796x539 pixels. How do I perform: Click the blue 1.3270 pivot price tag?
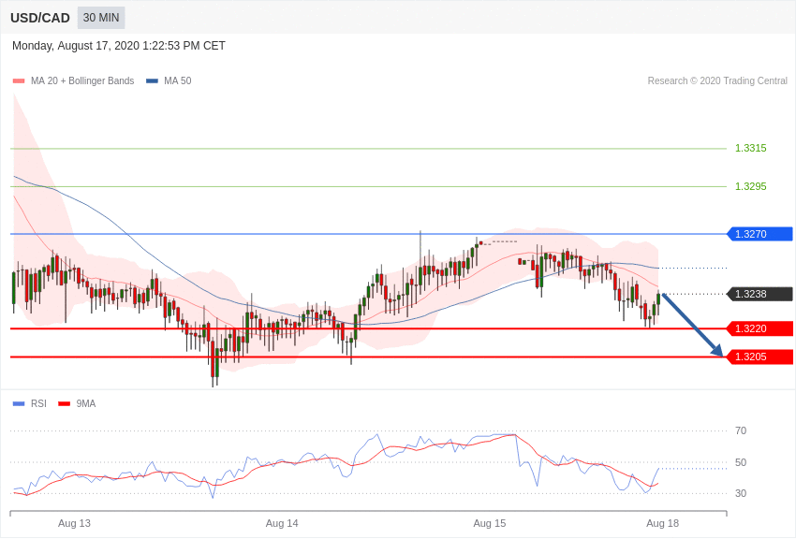760,234
